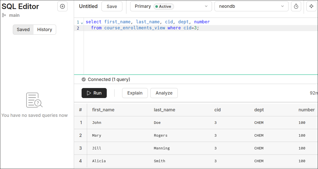Switch to the History tab
This screenshot has width=318, height=169.
[x=45, y=30]
